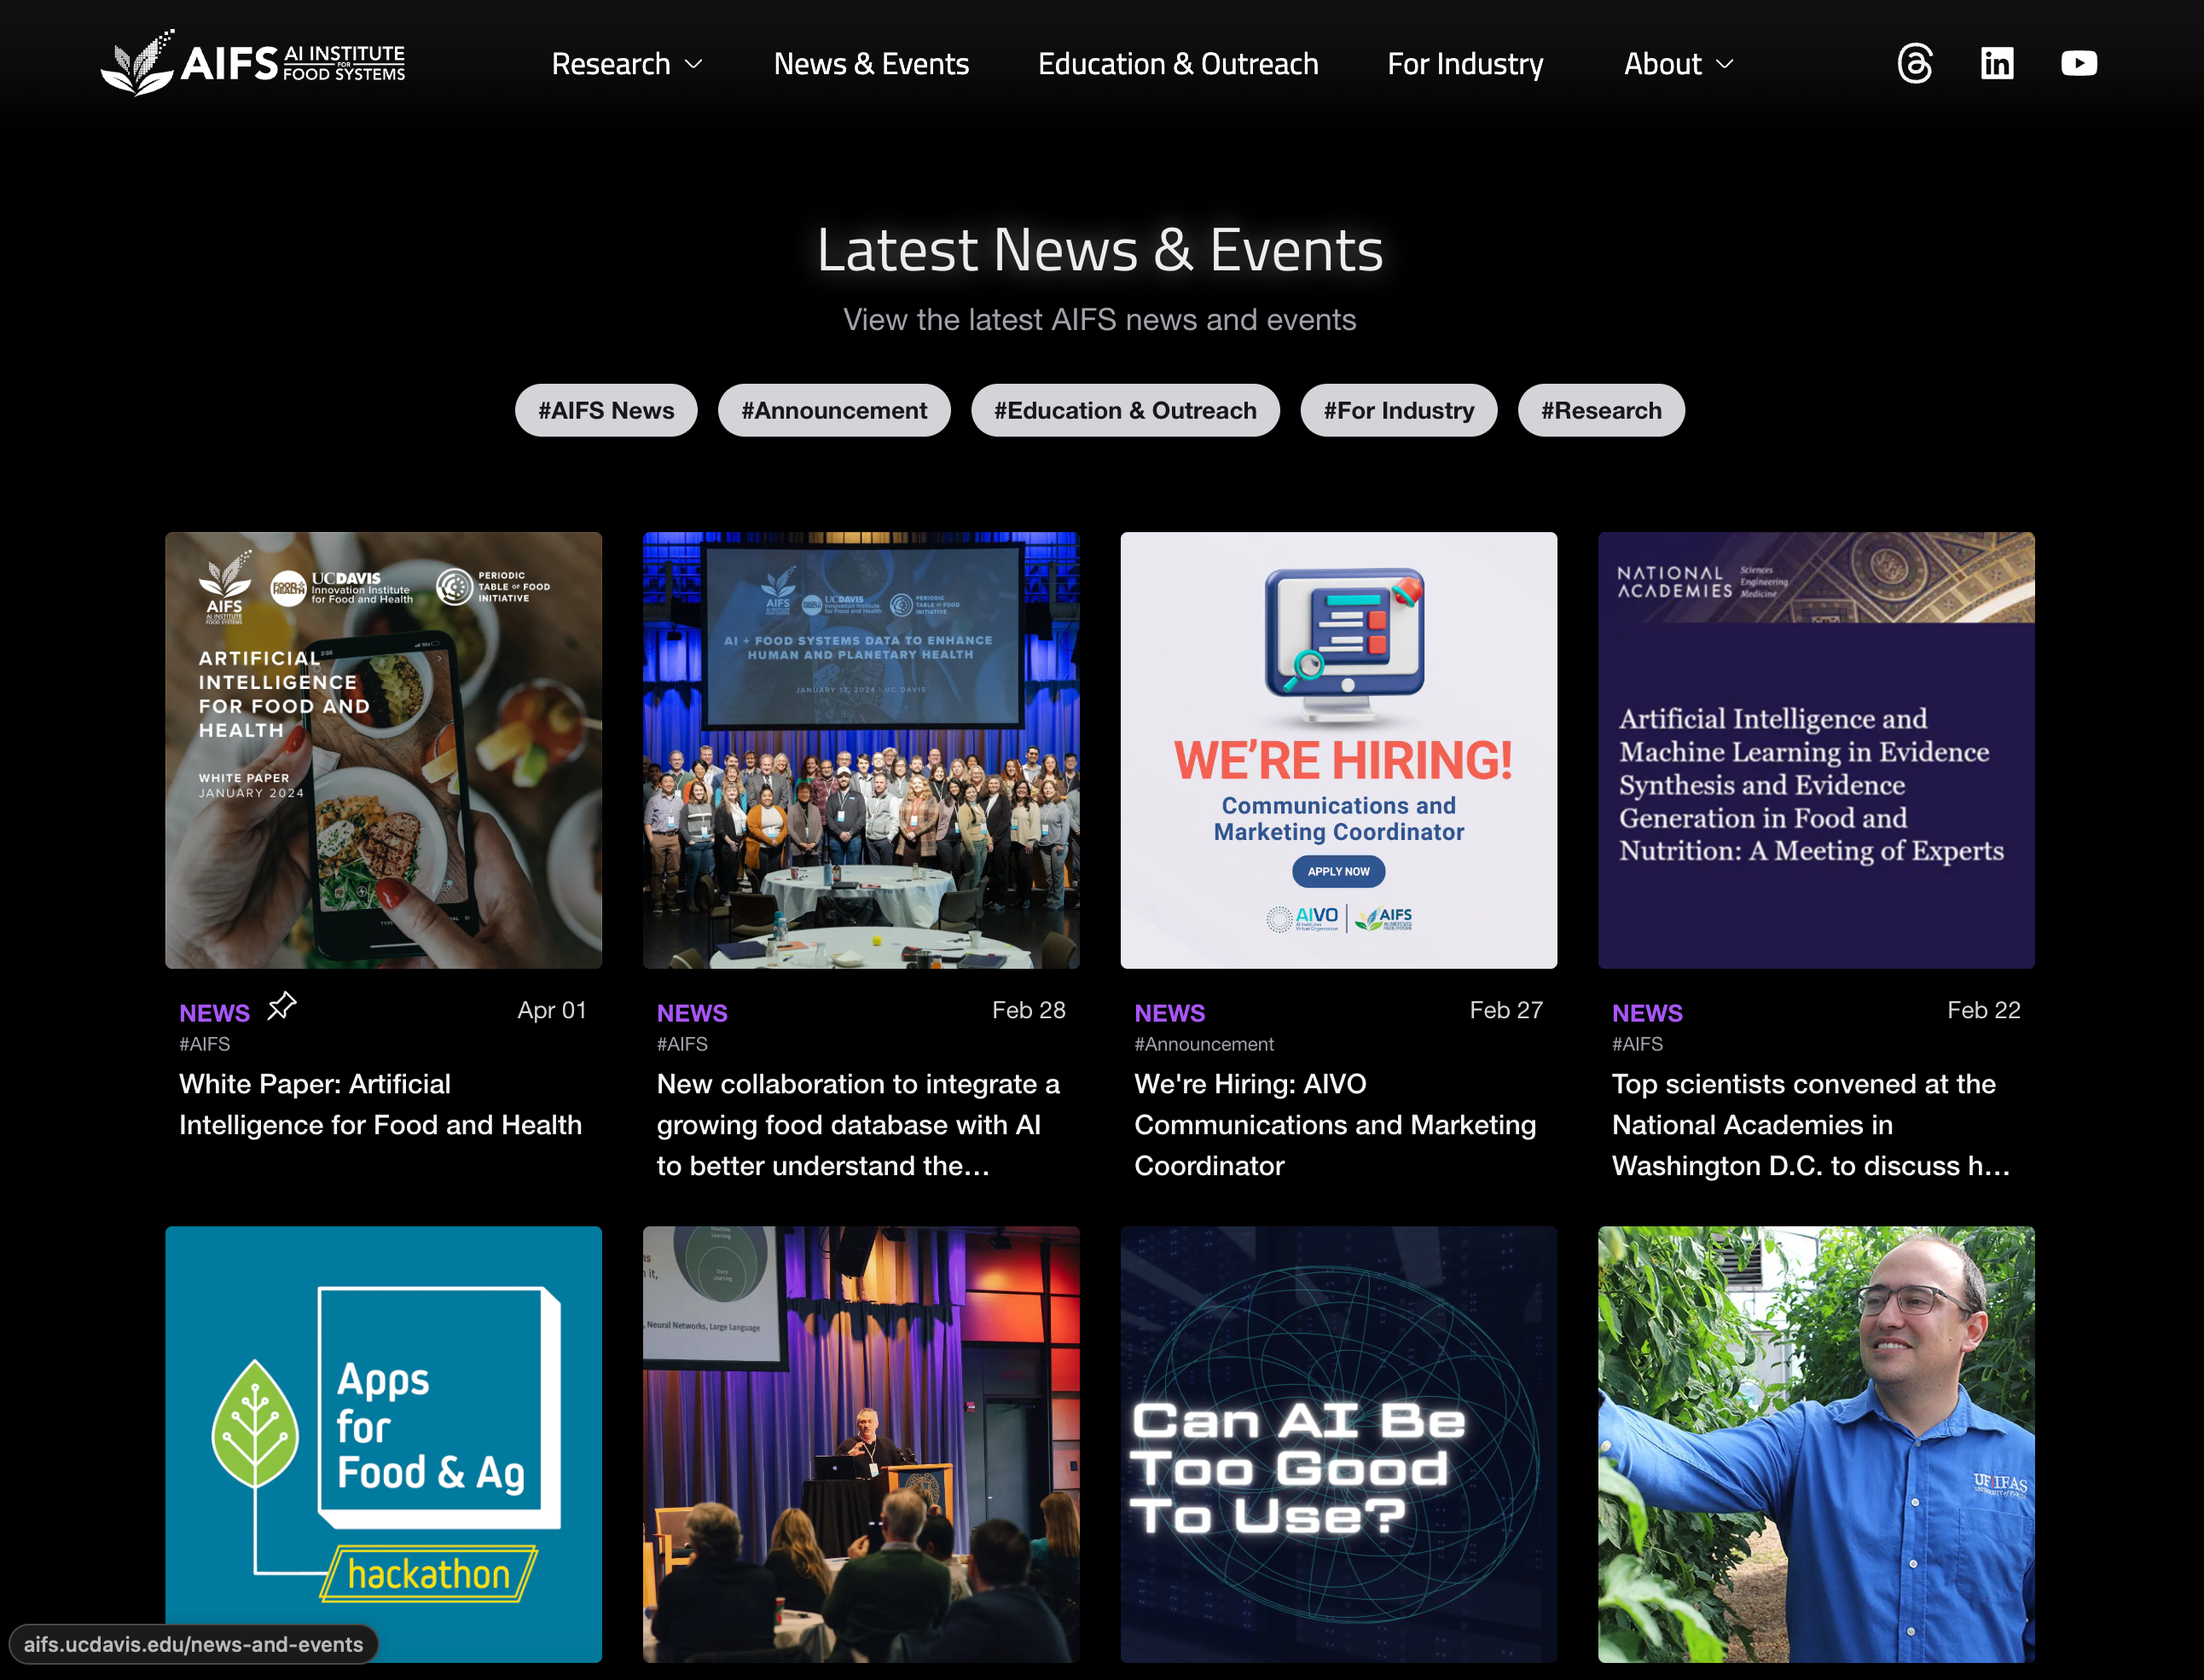Open News & Events menu item
This screenshot has width=2204, height=1680.
coord(870,64)
